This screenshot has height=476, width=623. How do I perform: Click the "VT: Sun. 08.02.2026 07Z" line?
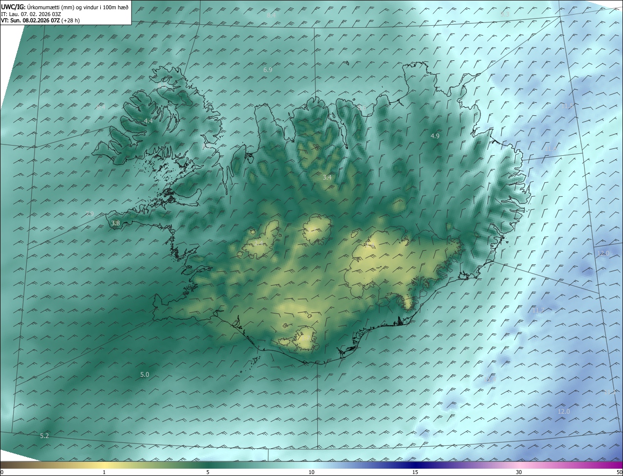[x=30, y=20]
